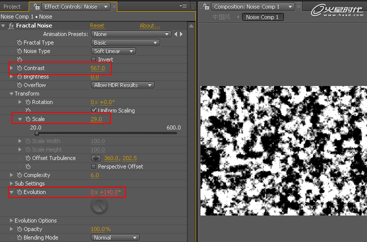This screenshot has height=242, width=367.
Task: Open Fractal Type dropdown
Action: (125, 42)
